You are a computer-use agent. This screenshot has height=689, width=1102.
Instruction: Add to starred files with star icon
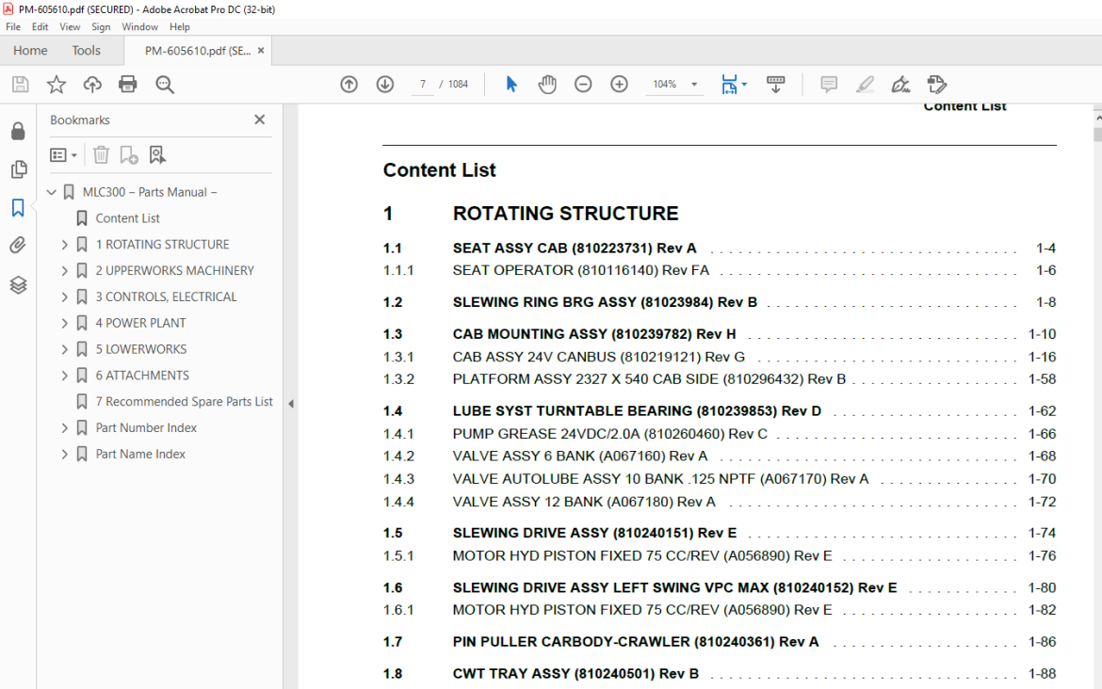point(57,85)
